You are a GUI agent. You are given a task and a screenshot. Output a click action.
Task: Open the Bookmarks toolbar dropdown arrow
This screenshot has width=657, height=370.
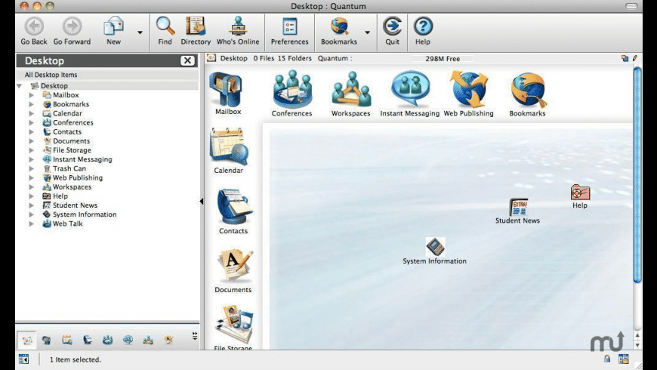click(368, 32)
